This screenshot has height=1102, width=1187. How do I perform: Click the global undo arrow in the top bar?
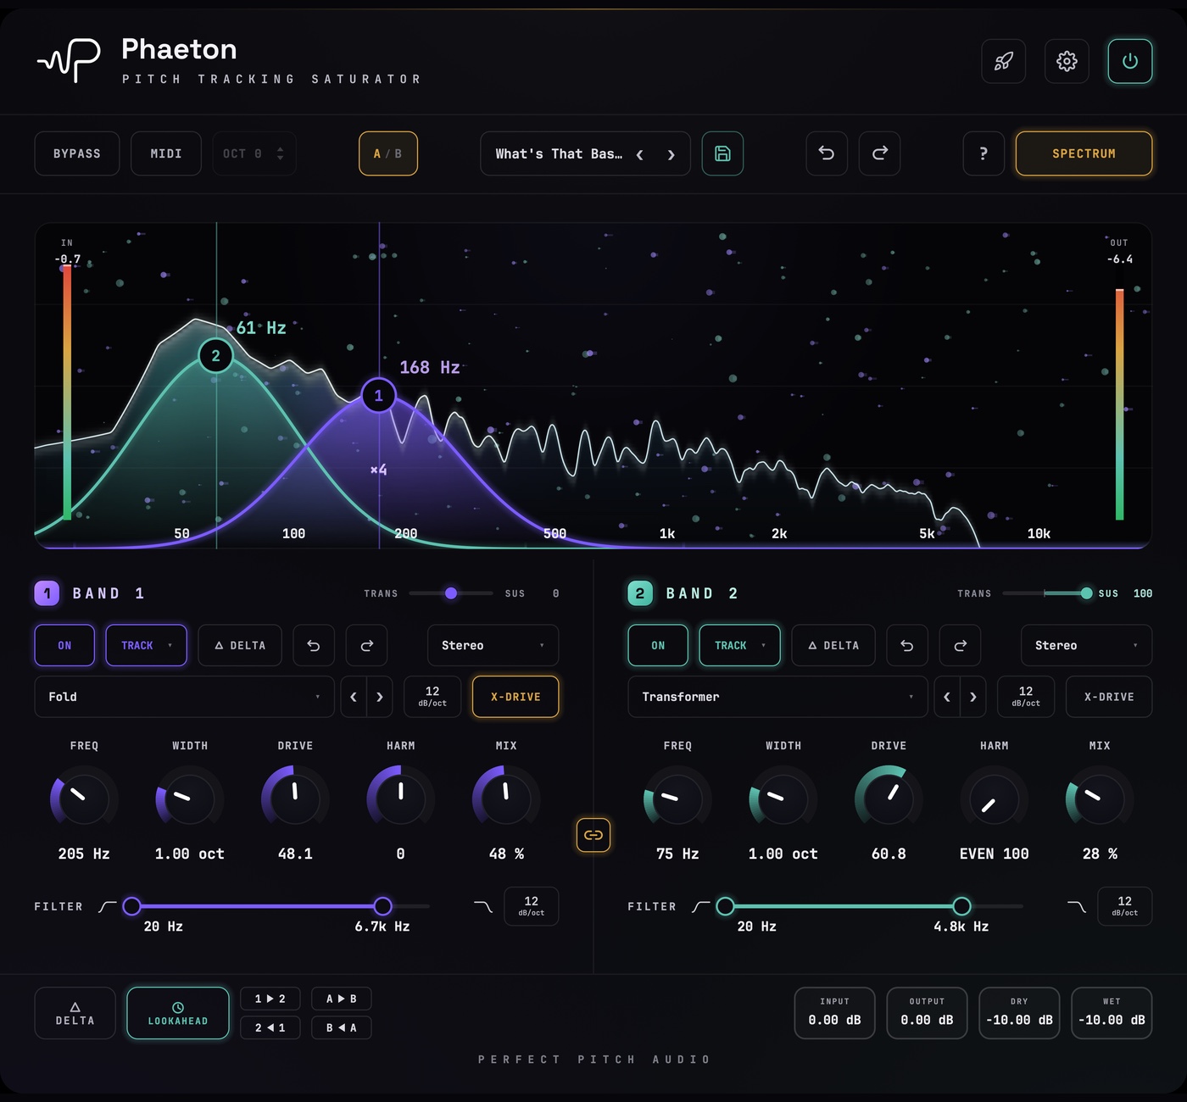coord(827,153)
